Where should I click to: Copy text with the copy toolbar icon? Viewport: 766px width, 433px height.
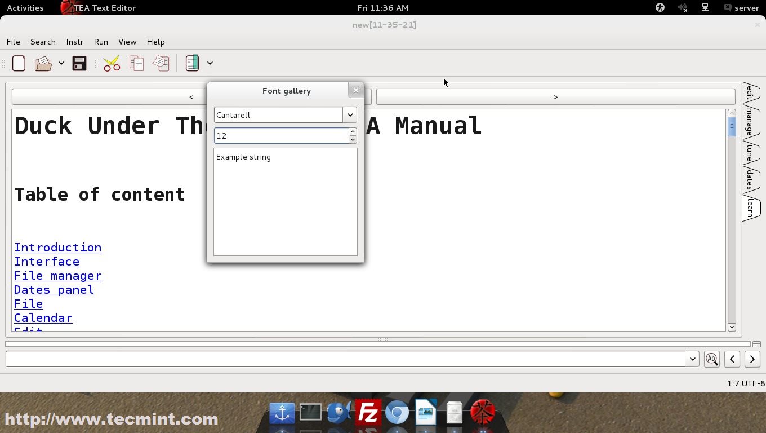point(136,63)
